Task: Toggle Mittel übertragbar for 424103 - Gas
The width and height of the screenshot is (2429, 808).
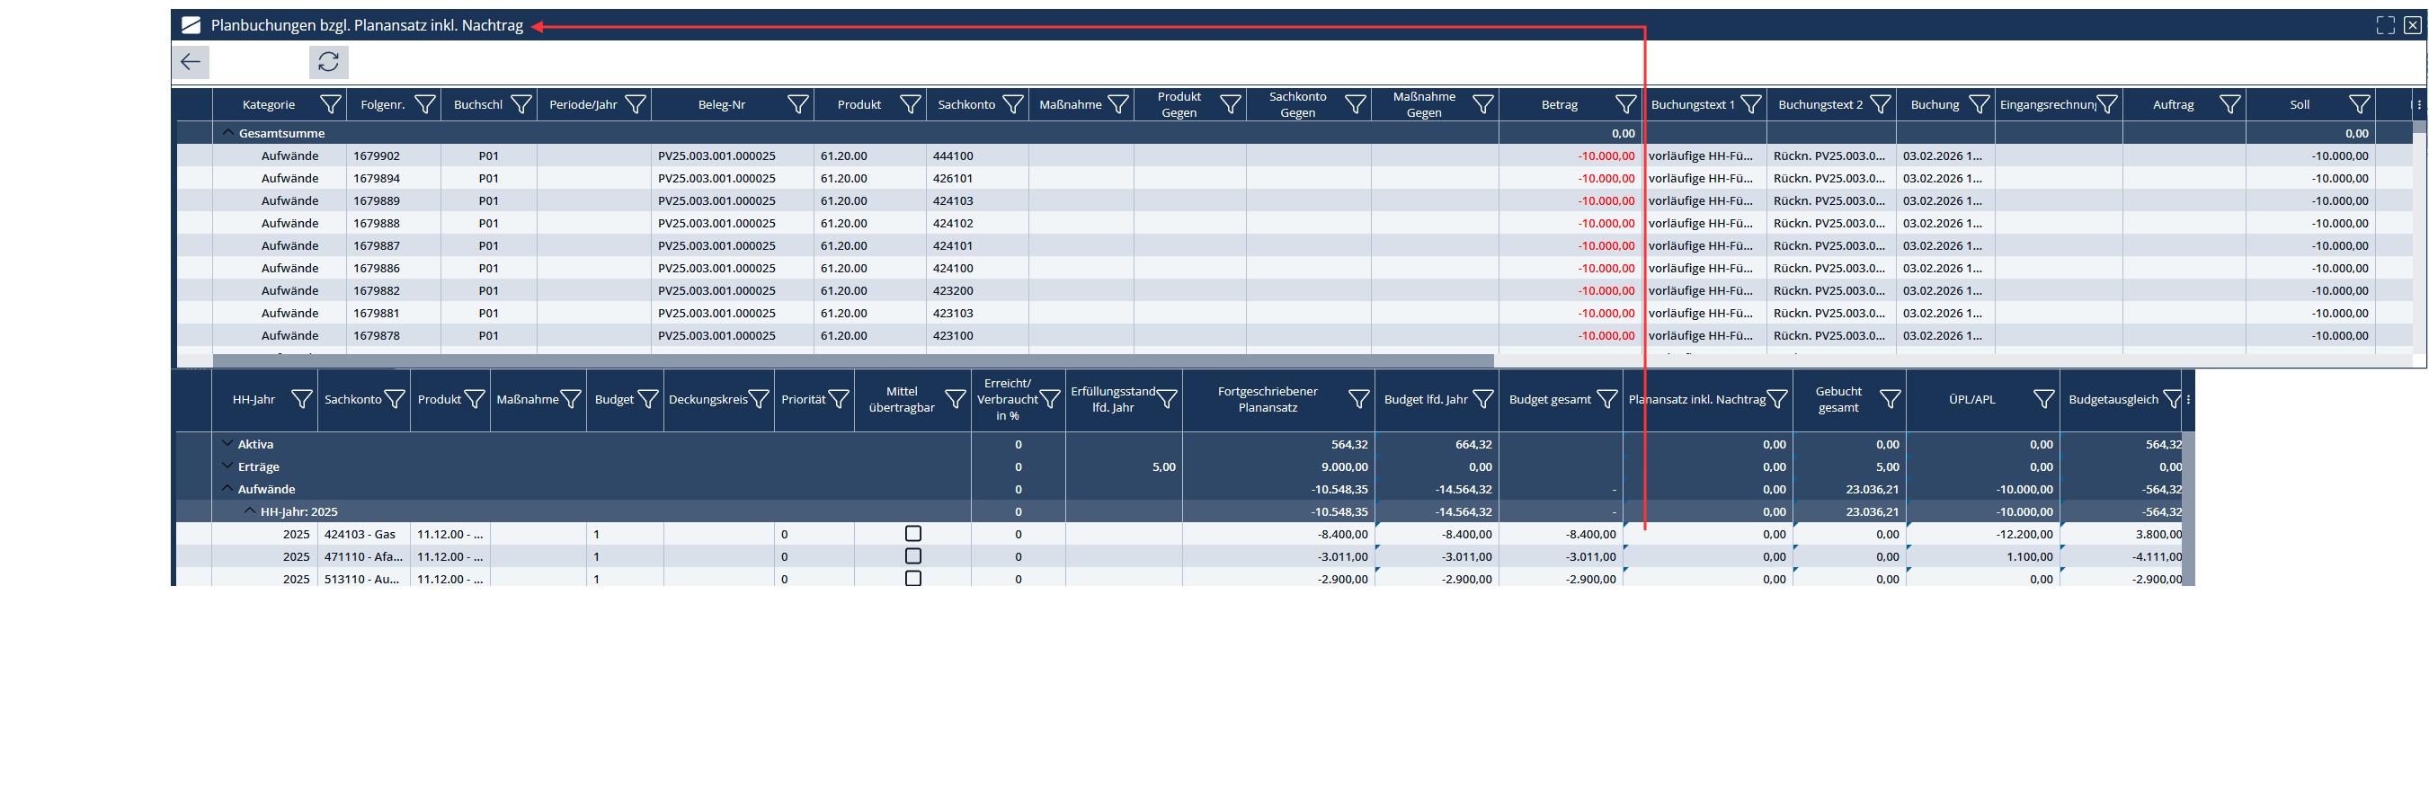Action: [912, 535]
